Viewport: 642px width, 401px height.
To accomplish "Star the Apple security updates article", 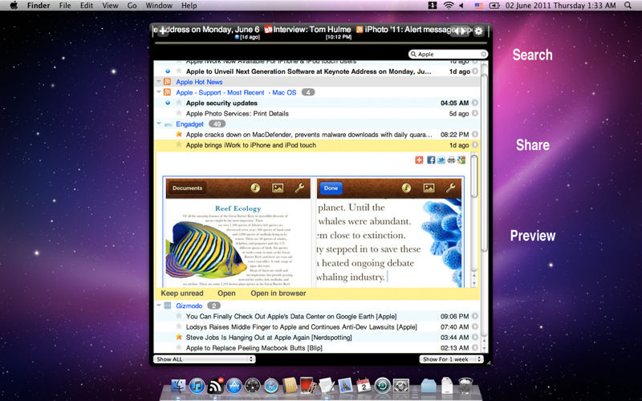I will [178, 103].
